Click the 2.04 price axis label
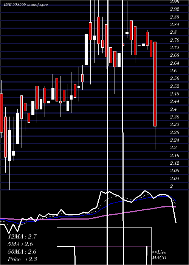 (x=175, y=179)
